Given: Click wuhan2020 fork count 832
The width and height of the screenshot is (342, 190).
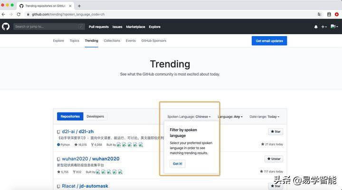Looking at the screenshot, I should coord(77,172).
